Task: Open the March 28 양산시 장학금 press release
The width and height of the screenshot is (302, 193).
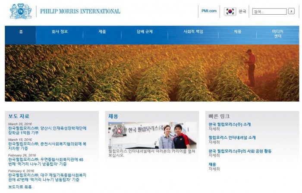Action: [x=47, y=131]
